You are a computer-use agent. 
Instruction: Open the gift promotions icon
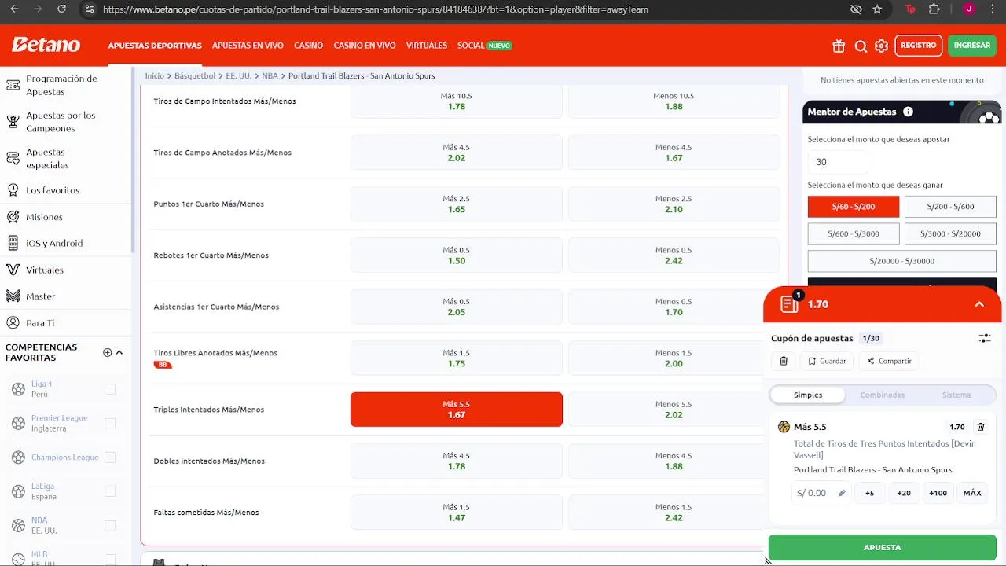coord(839,46)
